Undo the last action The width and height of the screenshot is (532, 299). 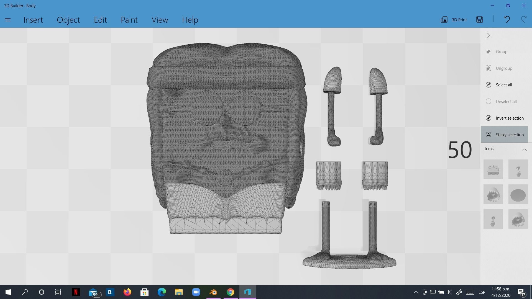[x=507, y=20]
